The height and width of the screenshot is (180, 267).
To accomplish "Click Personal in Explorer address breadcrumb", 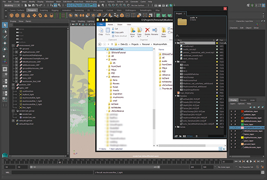I will point(146,44).
